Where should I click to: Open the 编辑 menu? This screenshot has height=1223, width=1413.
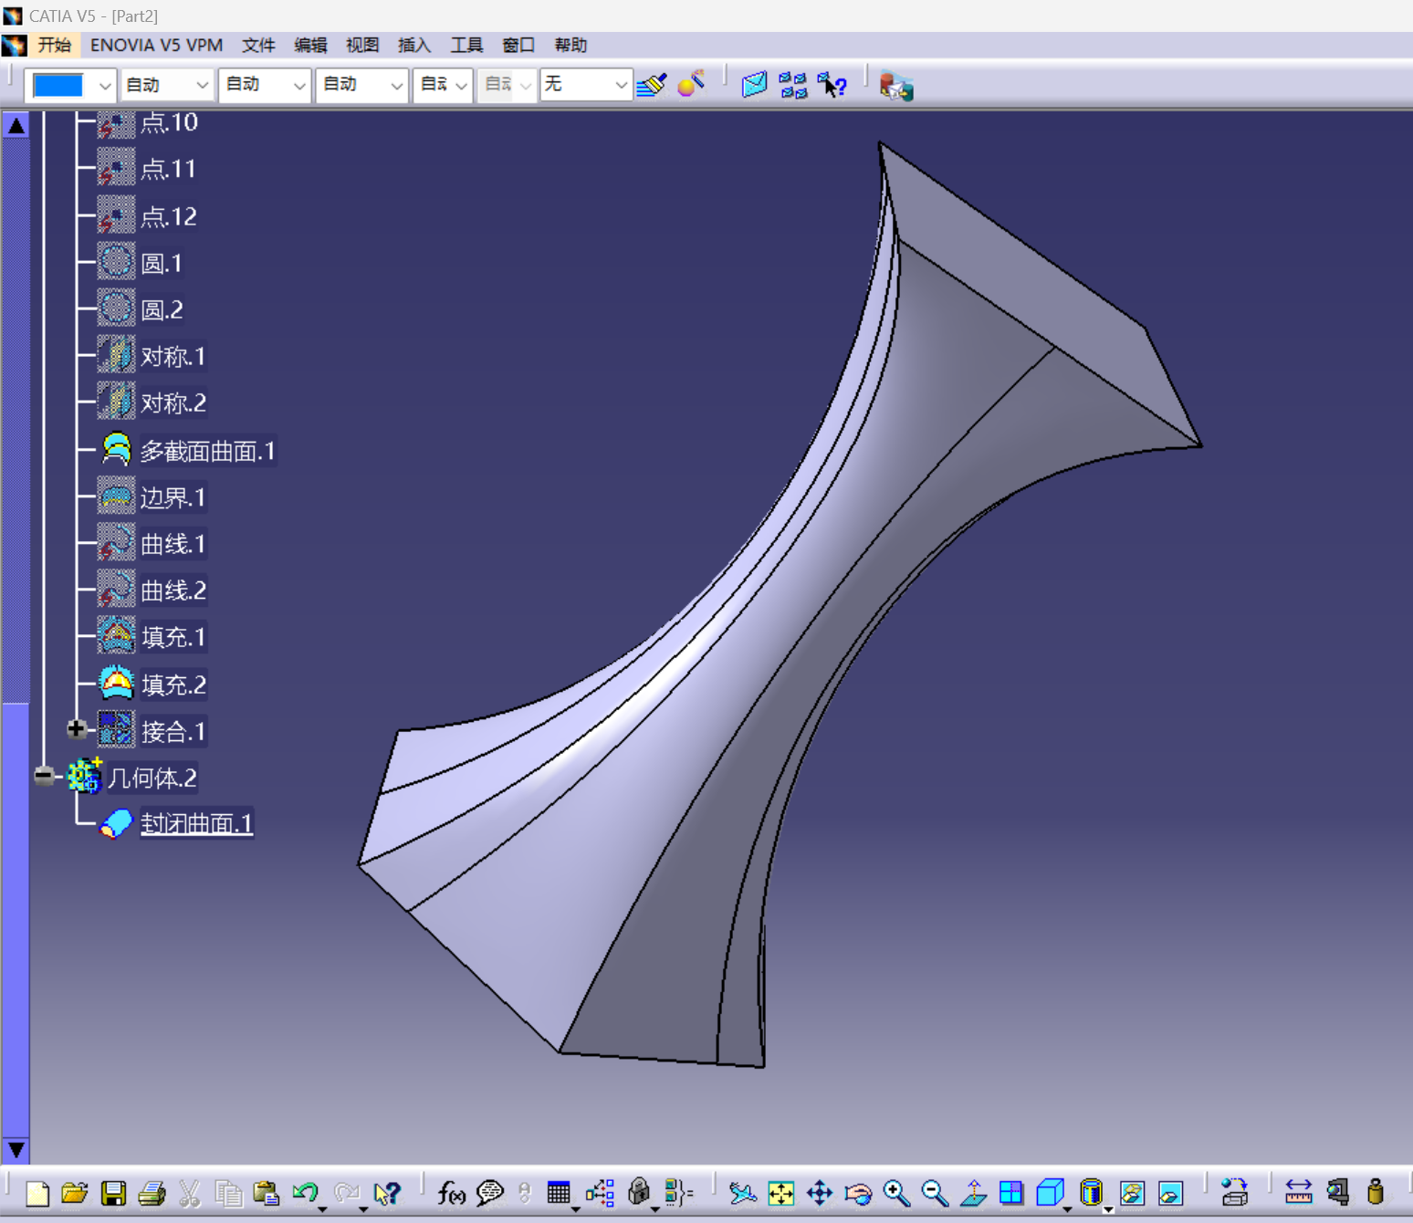click(310, 45)
